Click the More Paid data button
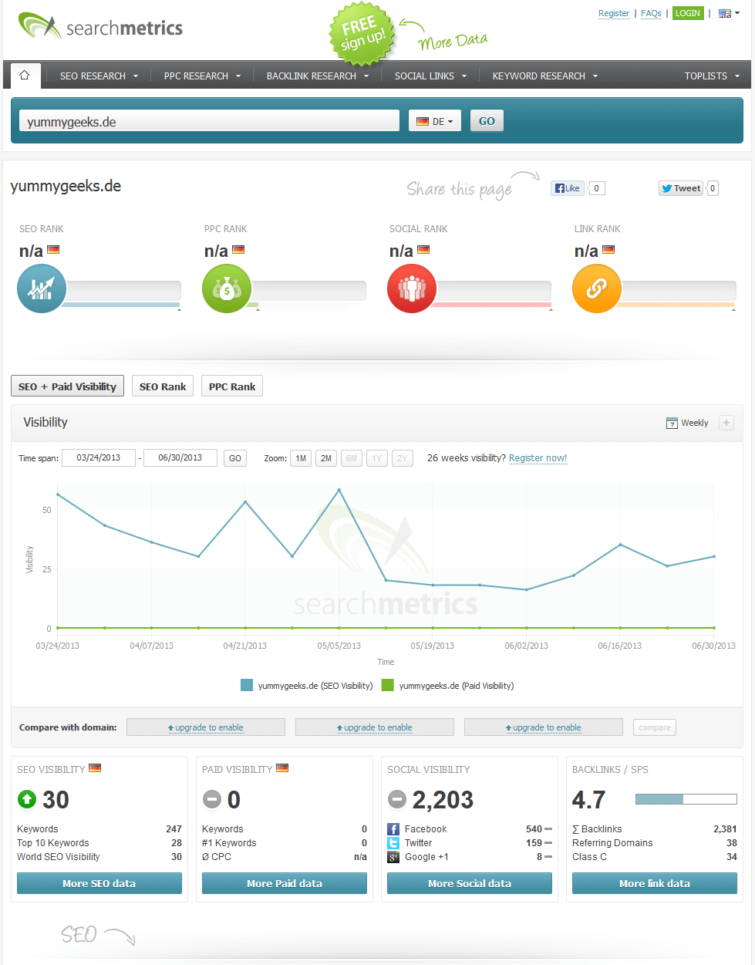The height and width of the screenshot is (965, 755). (x=285, y=883)
